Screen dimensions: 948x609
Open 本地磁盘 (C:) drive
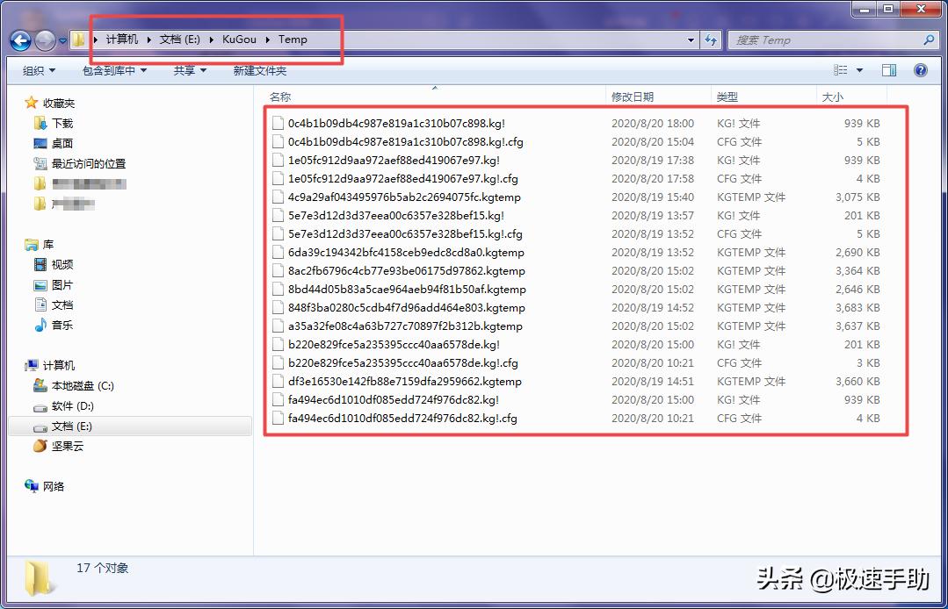(83, 386)
